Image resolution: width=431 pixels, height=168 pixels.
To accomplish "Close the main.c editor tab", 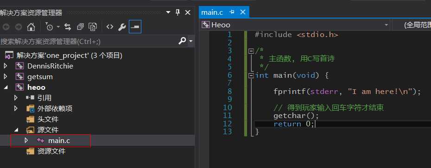I will tap(243, 12).
